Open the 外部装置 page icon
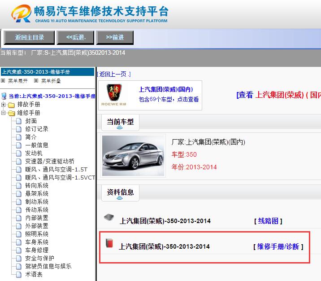 [19, 226]
